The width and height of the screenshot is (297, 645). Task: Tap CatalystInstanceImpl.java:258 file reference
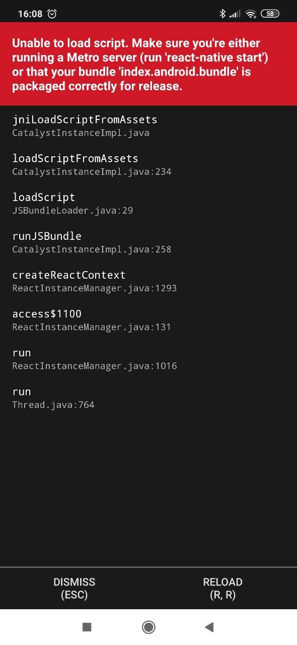coord(92,249)
